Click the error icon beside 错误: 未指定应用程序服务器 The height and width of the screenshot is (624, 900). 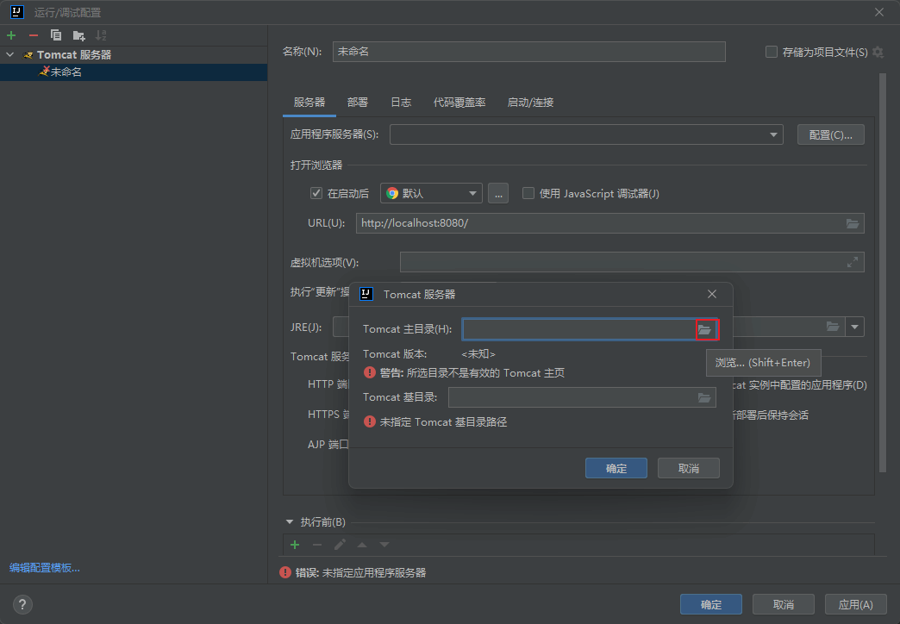(x=285, y=572)
